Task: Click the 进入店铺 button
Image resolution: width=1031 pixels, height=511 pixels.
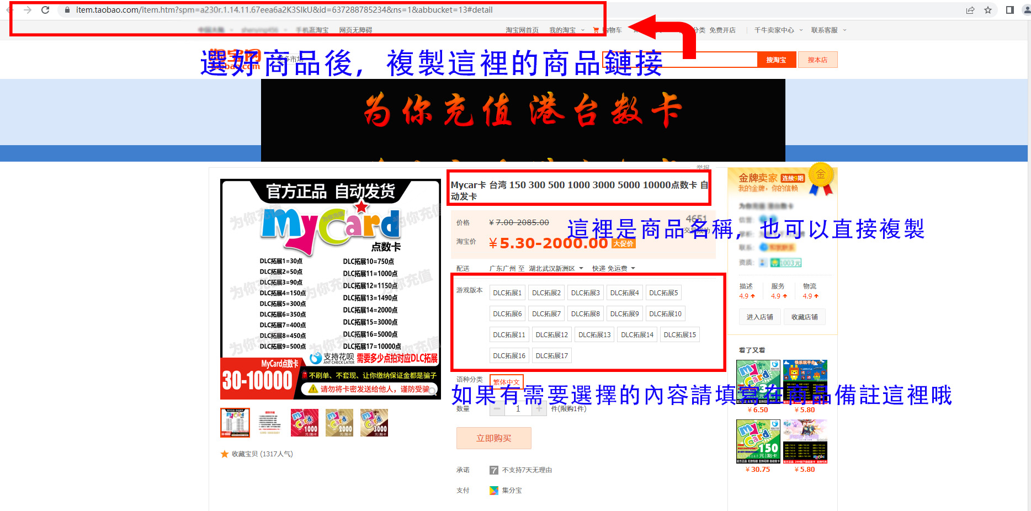Action: [760, 317]
